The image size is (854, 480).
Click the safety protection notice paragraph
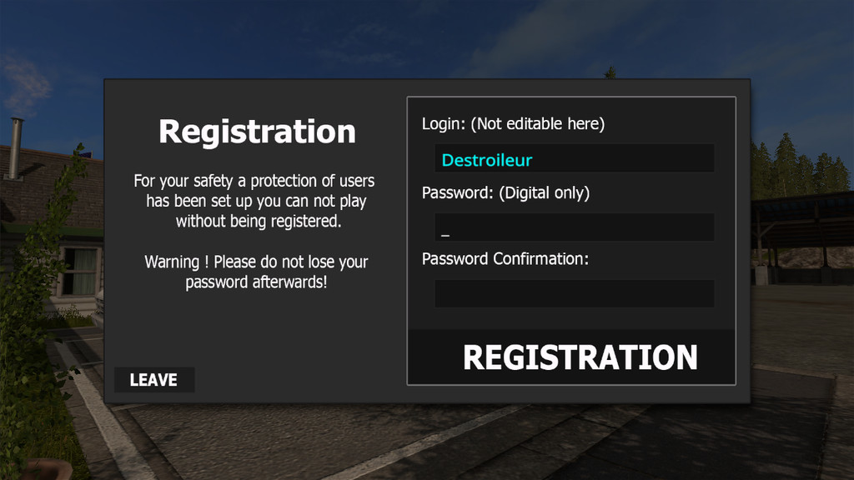(255, 201)
